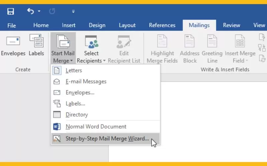
Task: Click the Update Labels icon
Action: coord(262,58)
